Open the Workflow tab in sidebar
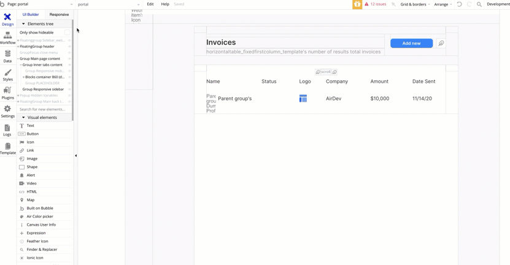Screen dimensions: 510x265 point(7,37)
